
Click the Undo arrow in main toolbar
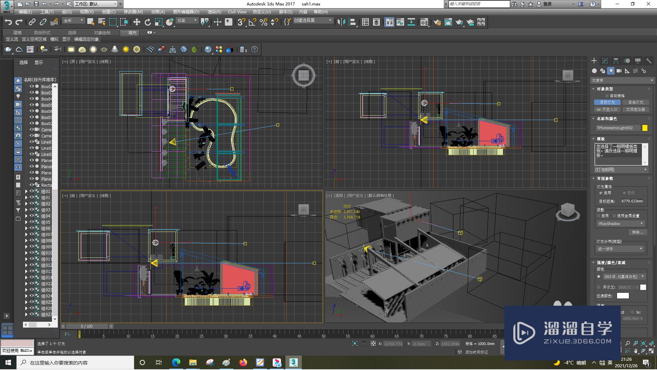[x=8, y=22]
